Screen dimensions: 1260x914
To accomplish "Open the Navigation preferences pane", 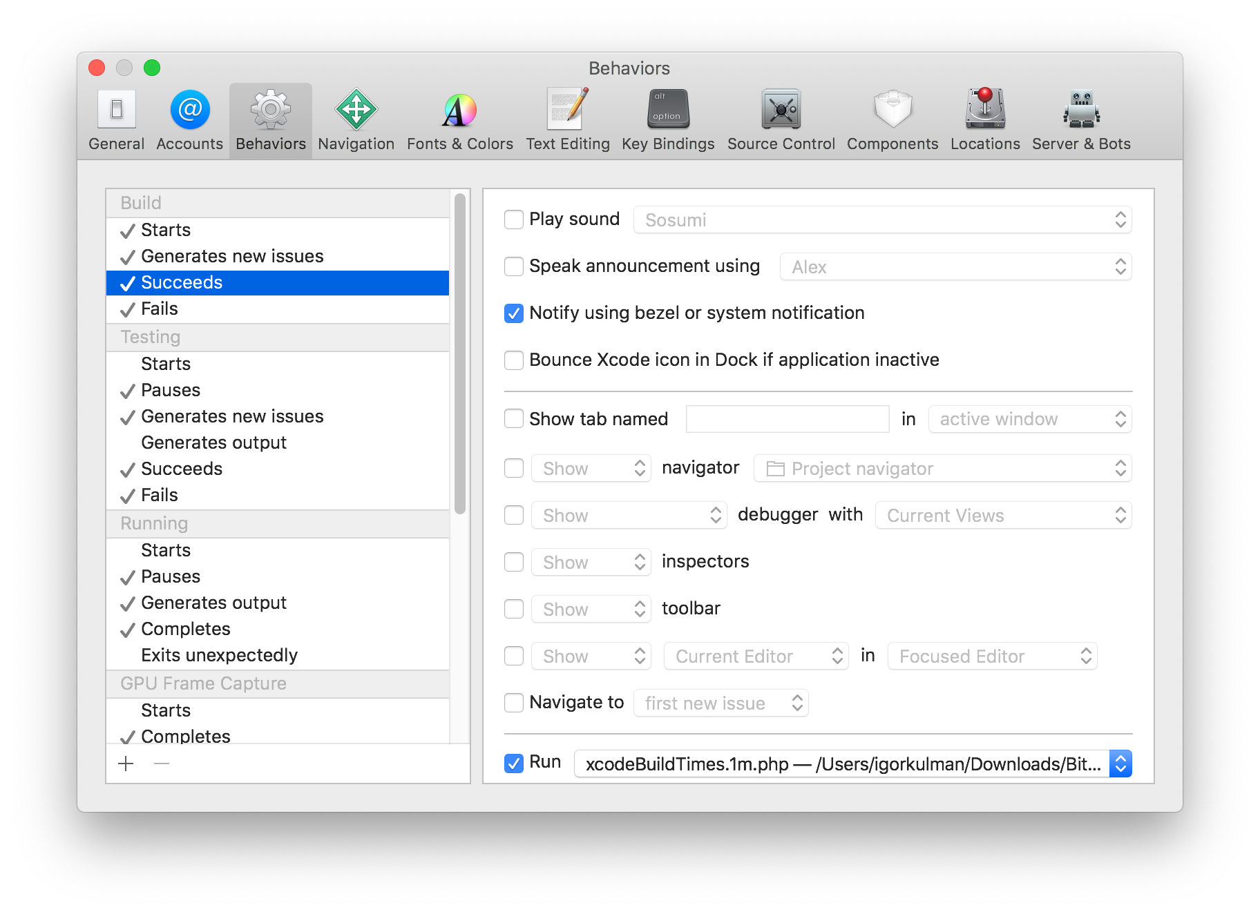I will pos(356,120).
